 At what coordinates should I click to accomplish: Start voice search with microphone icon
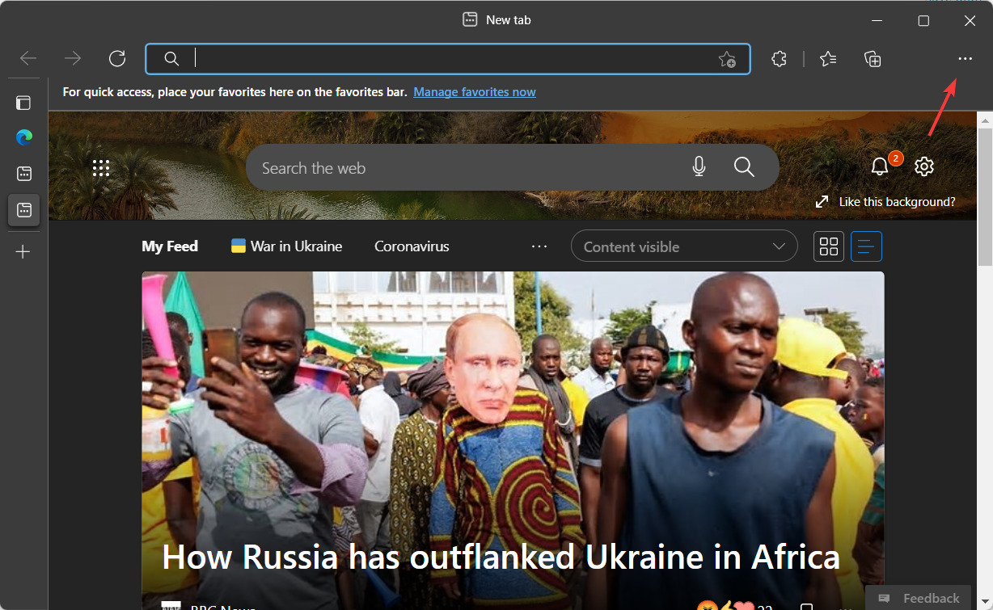tap(699, 166)
